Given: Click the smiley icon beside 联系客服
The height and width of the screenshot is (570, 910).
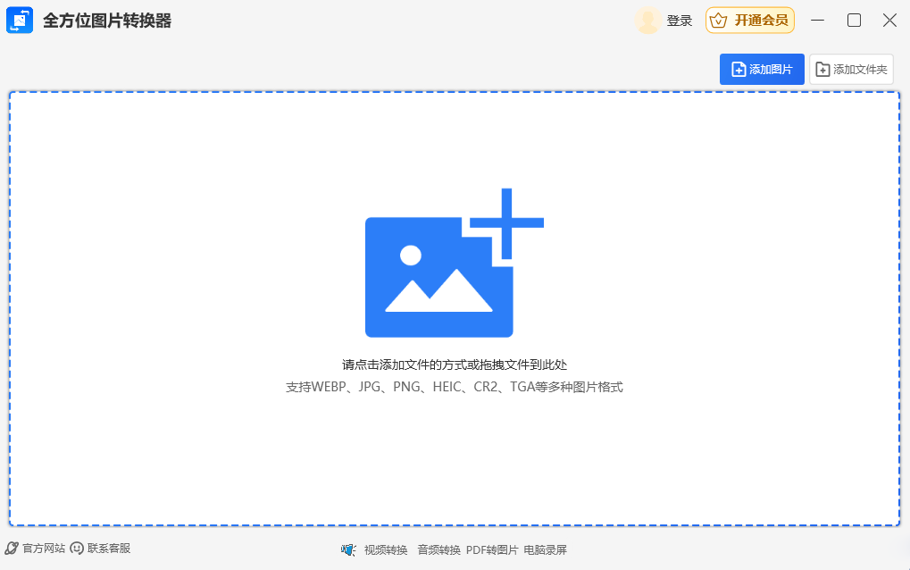Looking at the screenshot, I should [x=77, y=548].
